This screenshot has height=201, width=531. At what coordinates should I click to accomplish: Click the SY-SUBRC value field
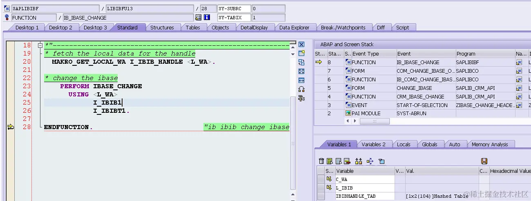click(268, 9)
